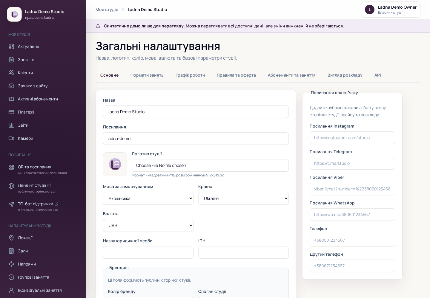Click the Посилання Telegram input field
The image size is (430, 298).
(352, 163)
